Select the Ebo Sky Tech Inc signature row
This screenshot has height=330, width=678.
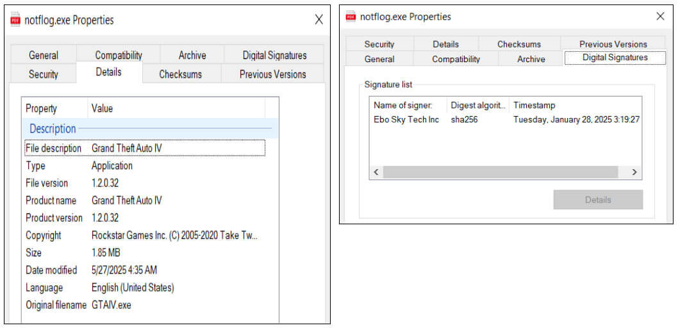click(x=505, y=120)
